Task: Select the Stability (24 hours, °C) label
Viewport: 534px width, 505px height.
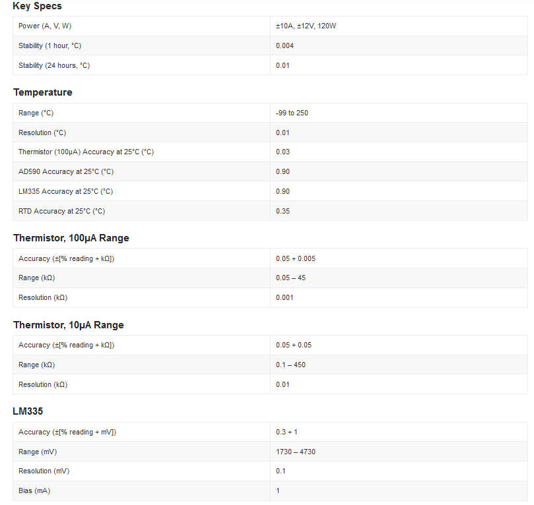Action: tap(54, 65)
